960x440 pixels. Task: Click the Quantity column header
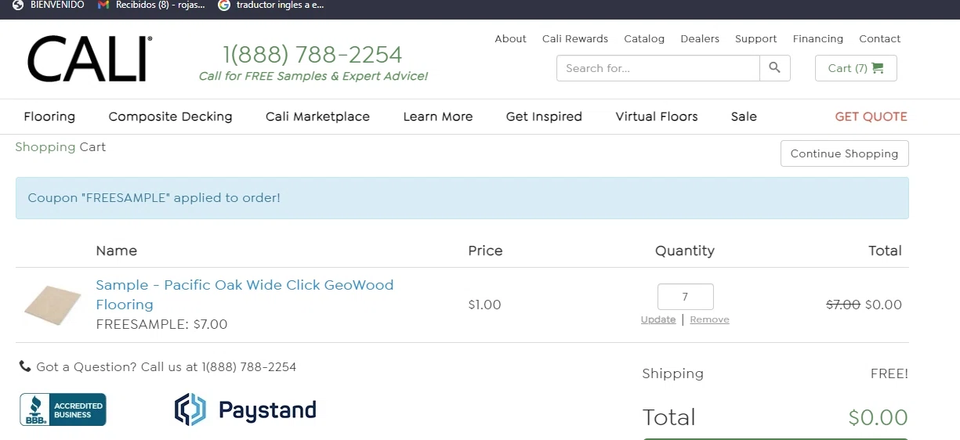pyautogui.click(x=685, y=251)
